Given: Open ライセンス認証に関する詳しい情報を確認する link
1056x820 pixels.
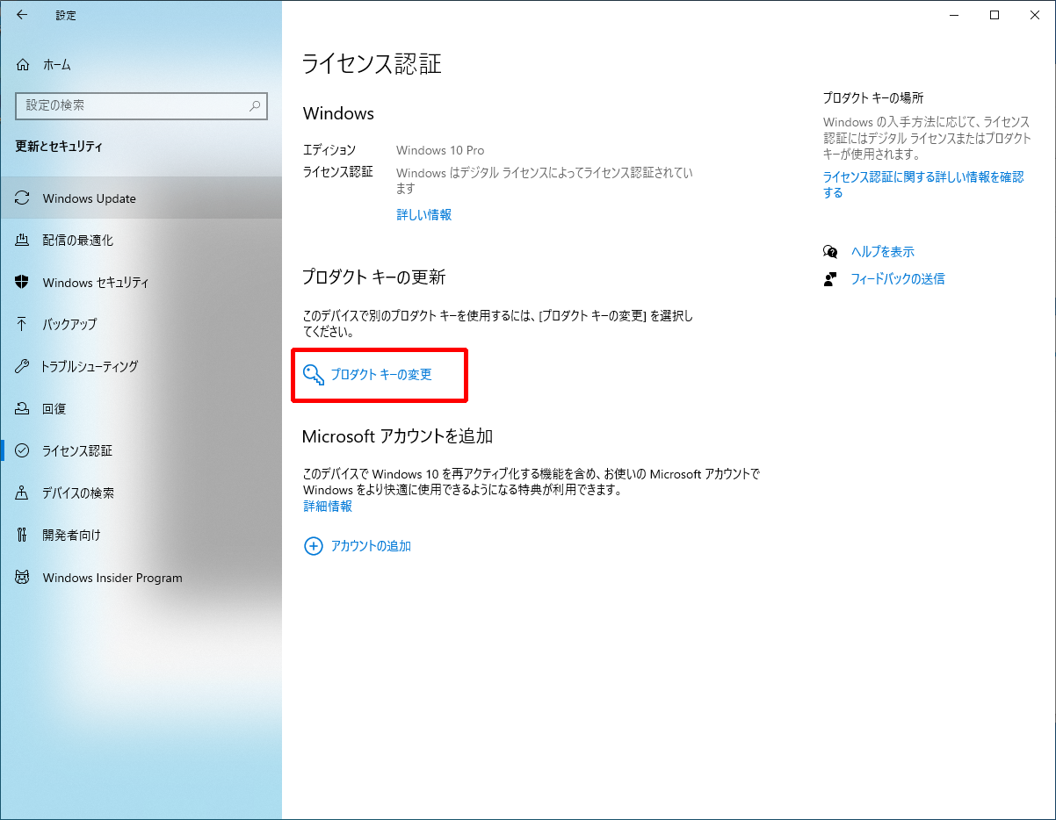Looking at the screenshot, I should coord(923,185).
